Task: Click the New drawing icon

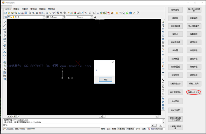Action: pos(6,13)
